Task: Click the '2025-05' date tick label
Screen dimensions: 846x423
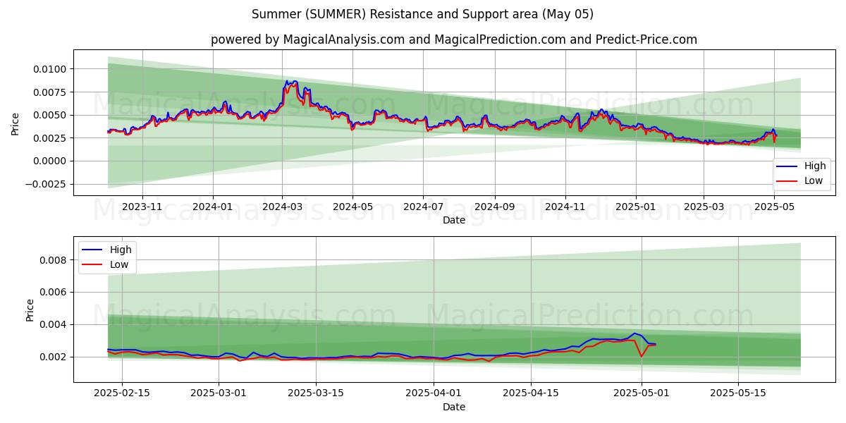Action: click(x=774, y=206)
